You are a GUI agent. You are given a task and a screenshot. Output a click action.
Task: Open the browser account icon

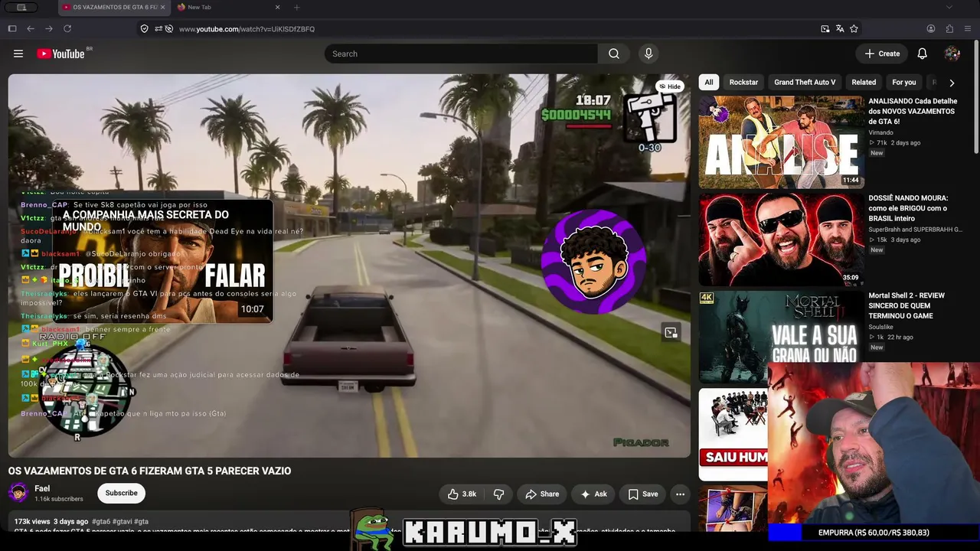click(931, 29)
